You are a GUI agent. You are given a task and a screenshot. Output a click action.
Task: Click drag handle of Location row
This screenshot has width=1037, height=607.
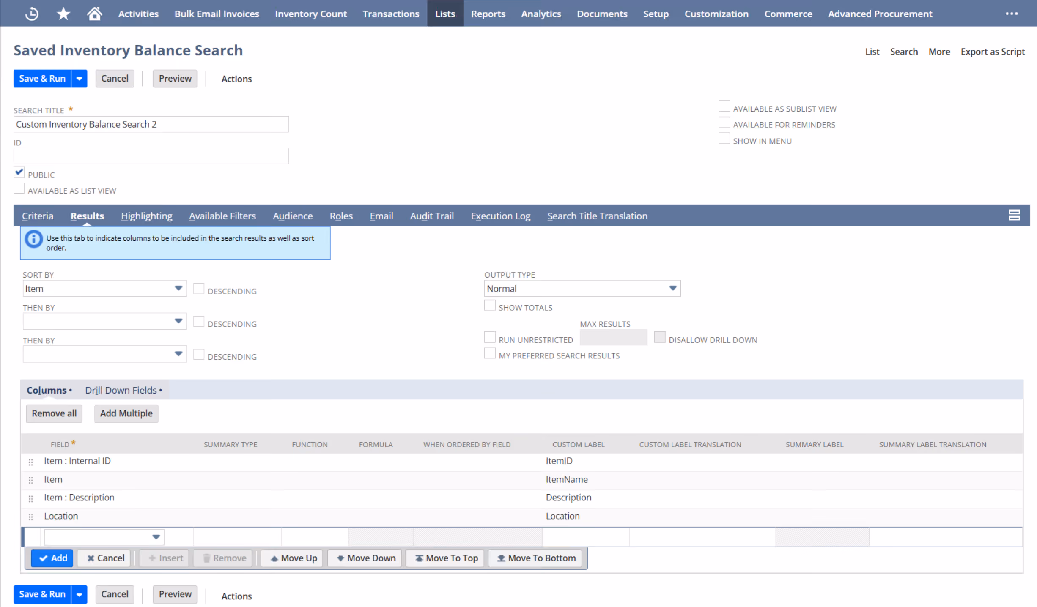point(30,517)
